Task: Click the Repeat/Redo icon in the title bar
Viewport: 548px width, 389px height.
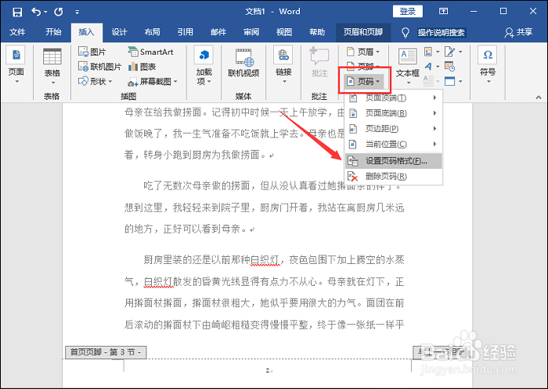Action: click(x=59, y=12)
